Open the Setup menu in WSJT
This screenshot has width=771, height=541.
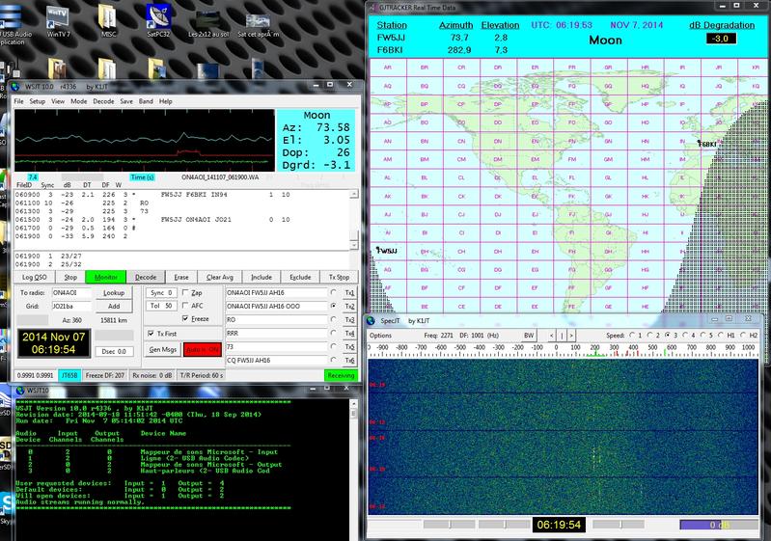(x=38, y=101)
